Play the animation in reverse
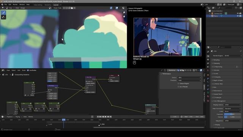 pyautogui.click(x=103, y=117)
